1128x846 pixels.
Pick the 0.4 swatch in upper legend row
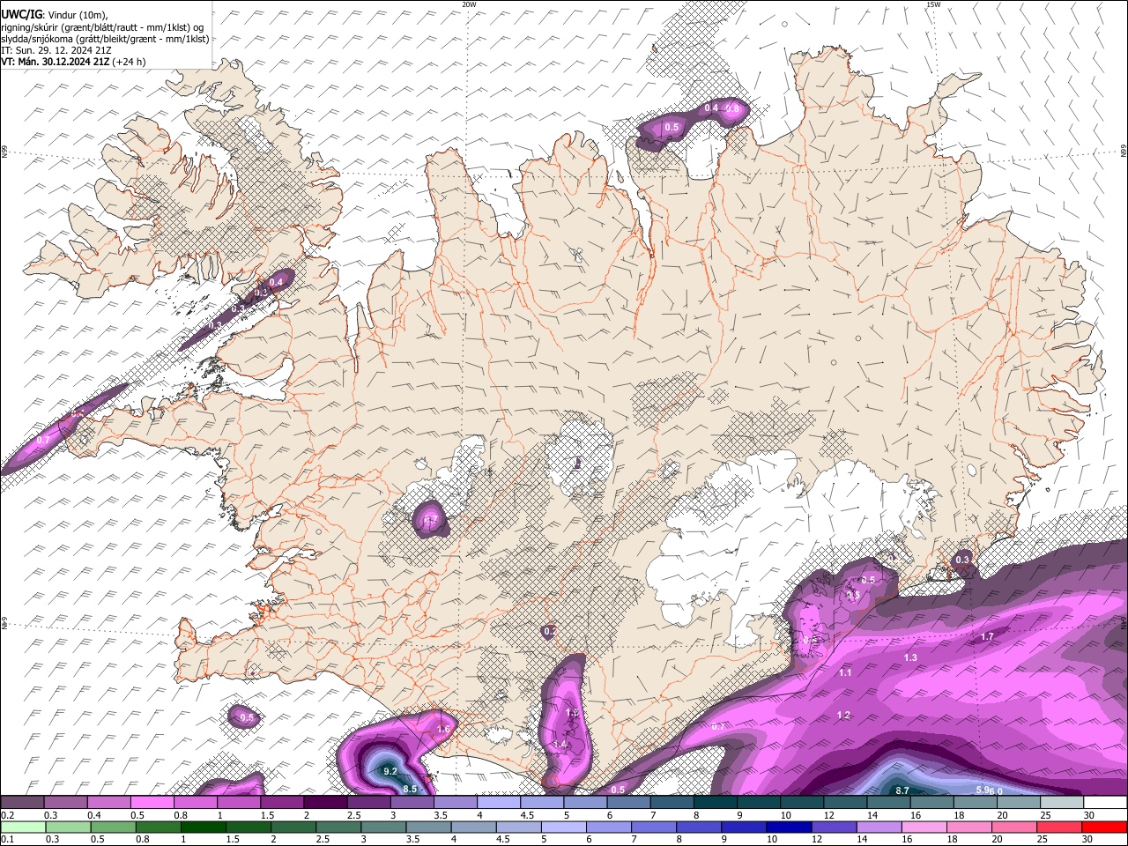click(108, 802)
